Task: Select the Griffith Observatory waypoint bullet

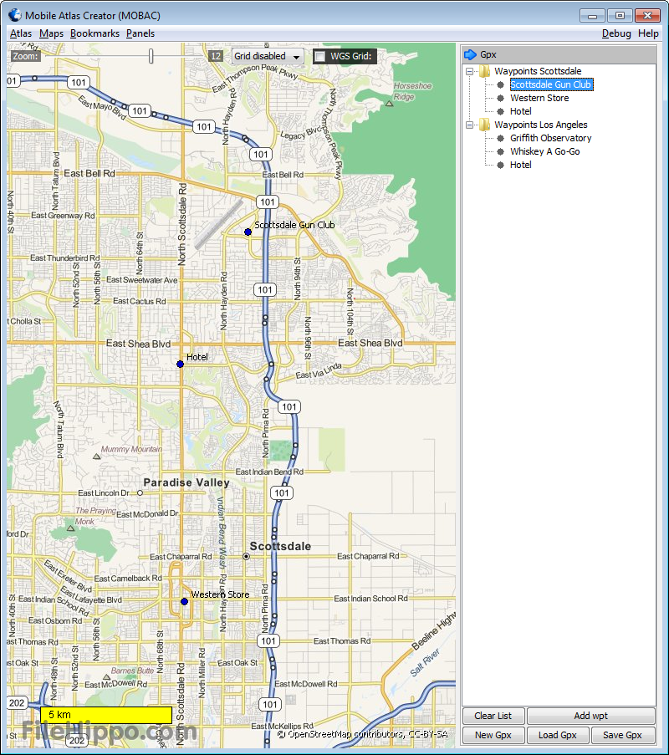Action: [498, 137]
